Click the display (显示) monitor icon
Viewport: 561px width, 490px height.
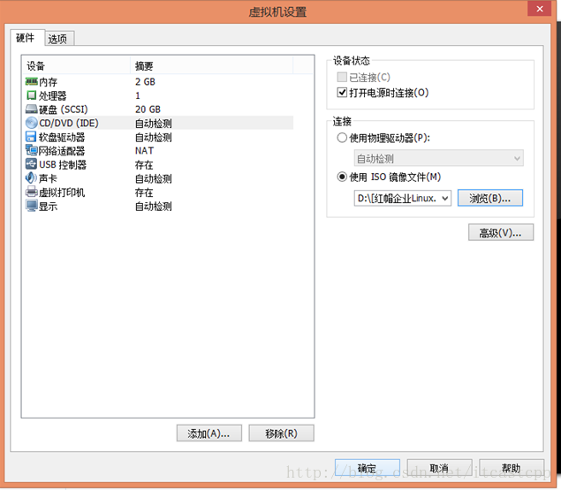coord(32,206)
